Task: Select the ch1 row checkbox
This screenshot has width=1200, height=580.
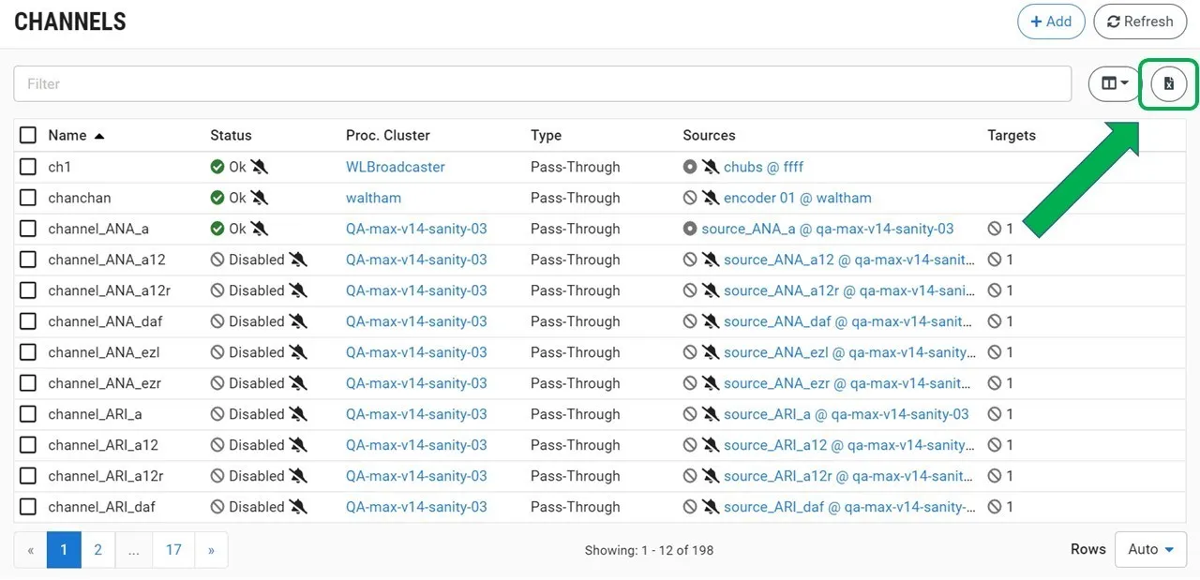Action: 28,167
